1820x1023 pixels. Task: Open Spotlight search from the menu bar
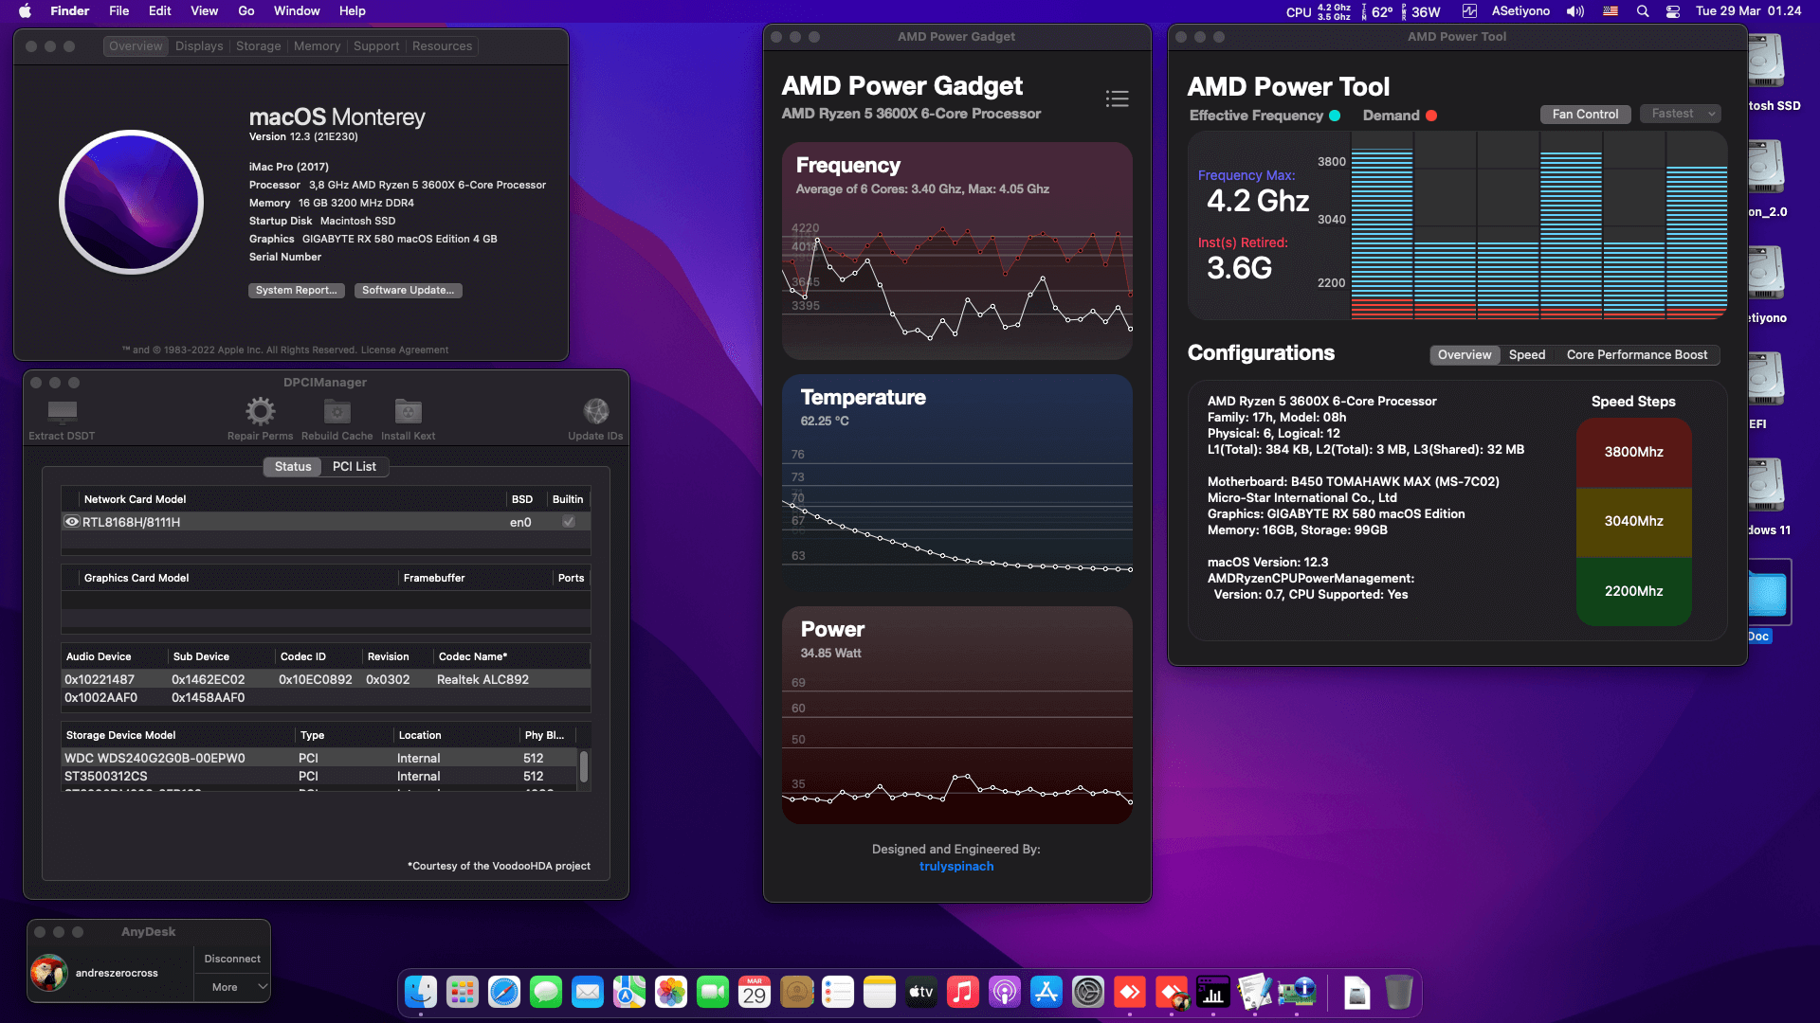tap(1643, 11)
